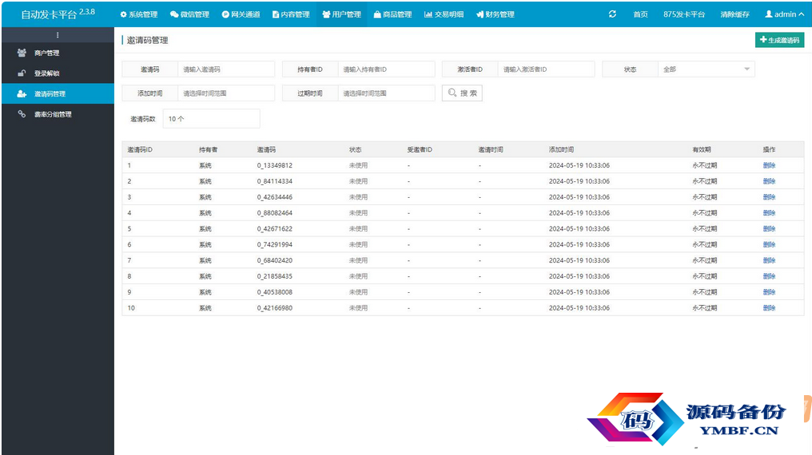
Task: Focus the 邀请码 input field
Action: click(x=226, y=69)
